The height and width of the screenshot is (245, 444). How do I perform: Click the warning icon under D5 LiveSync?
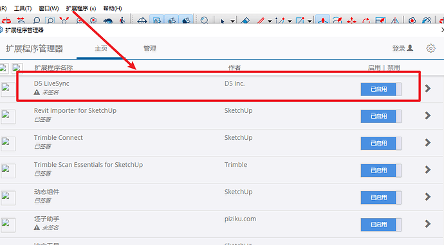point(37,92)
